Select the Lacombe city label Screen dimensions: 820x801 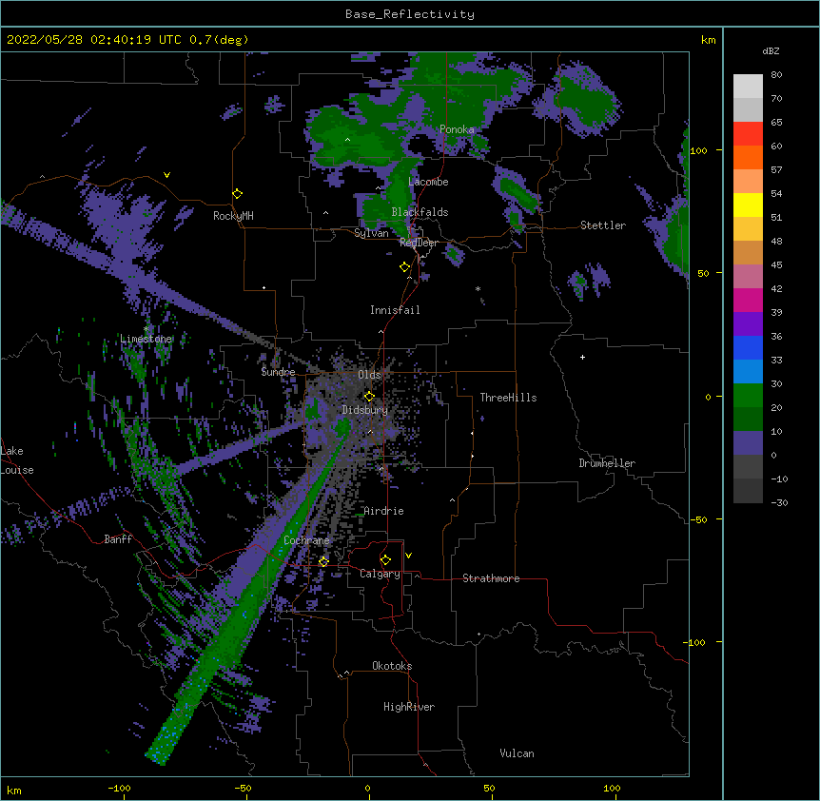click(x=428, y=182)
